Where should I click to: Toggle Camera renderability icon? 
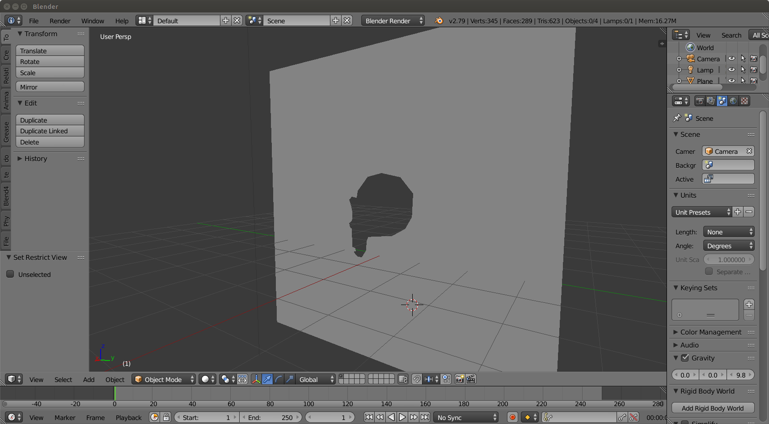click(x=754, y=59)
